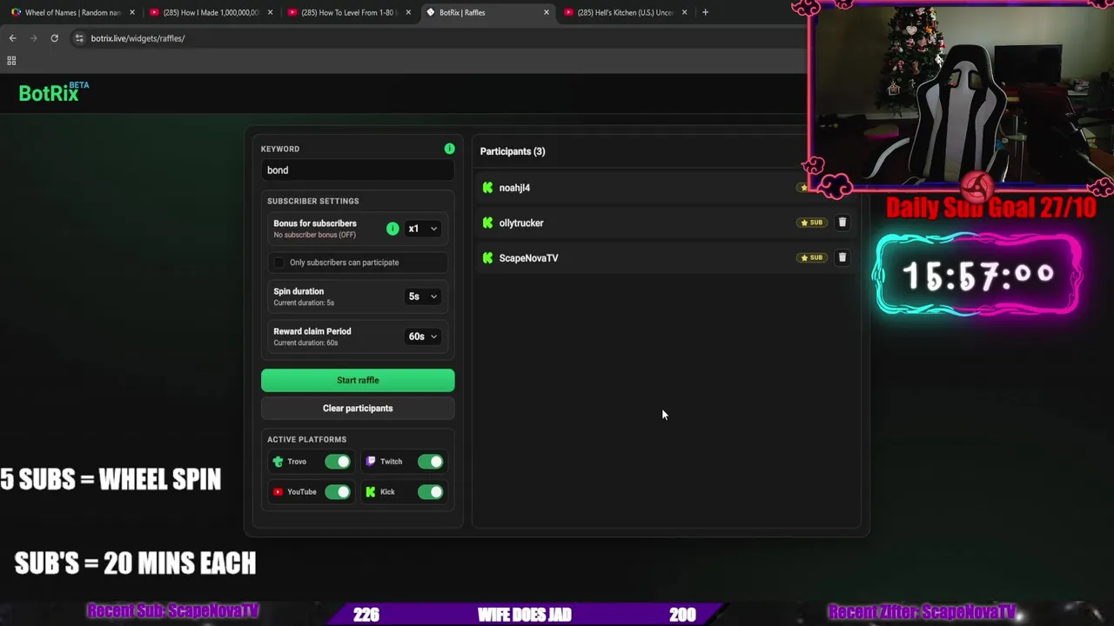Click the 15:57:00 stream timer overlay

point(979,276)
